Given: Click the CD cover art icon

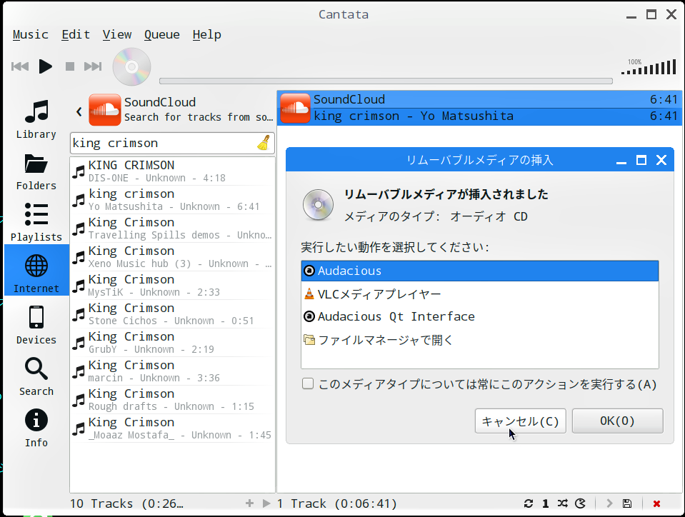Looking at the screenshot, I should (x=132, y=67).
